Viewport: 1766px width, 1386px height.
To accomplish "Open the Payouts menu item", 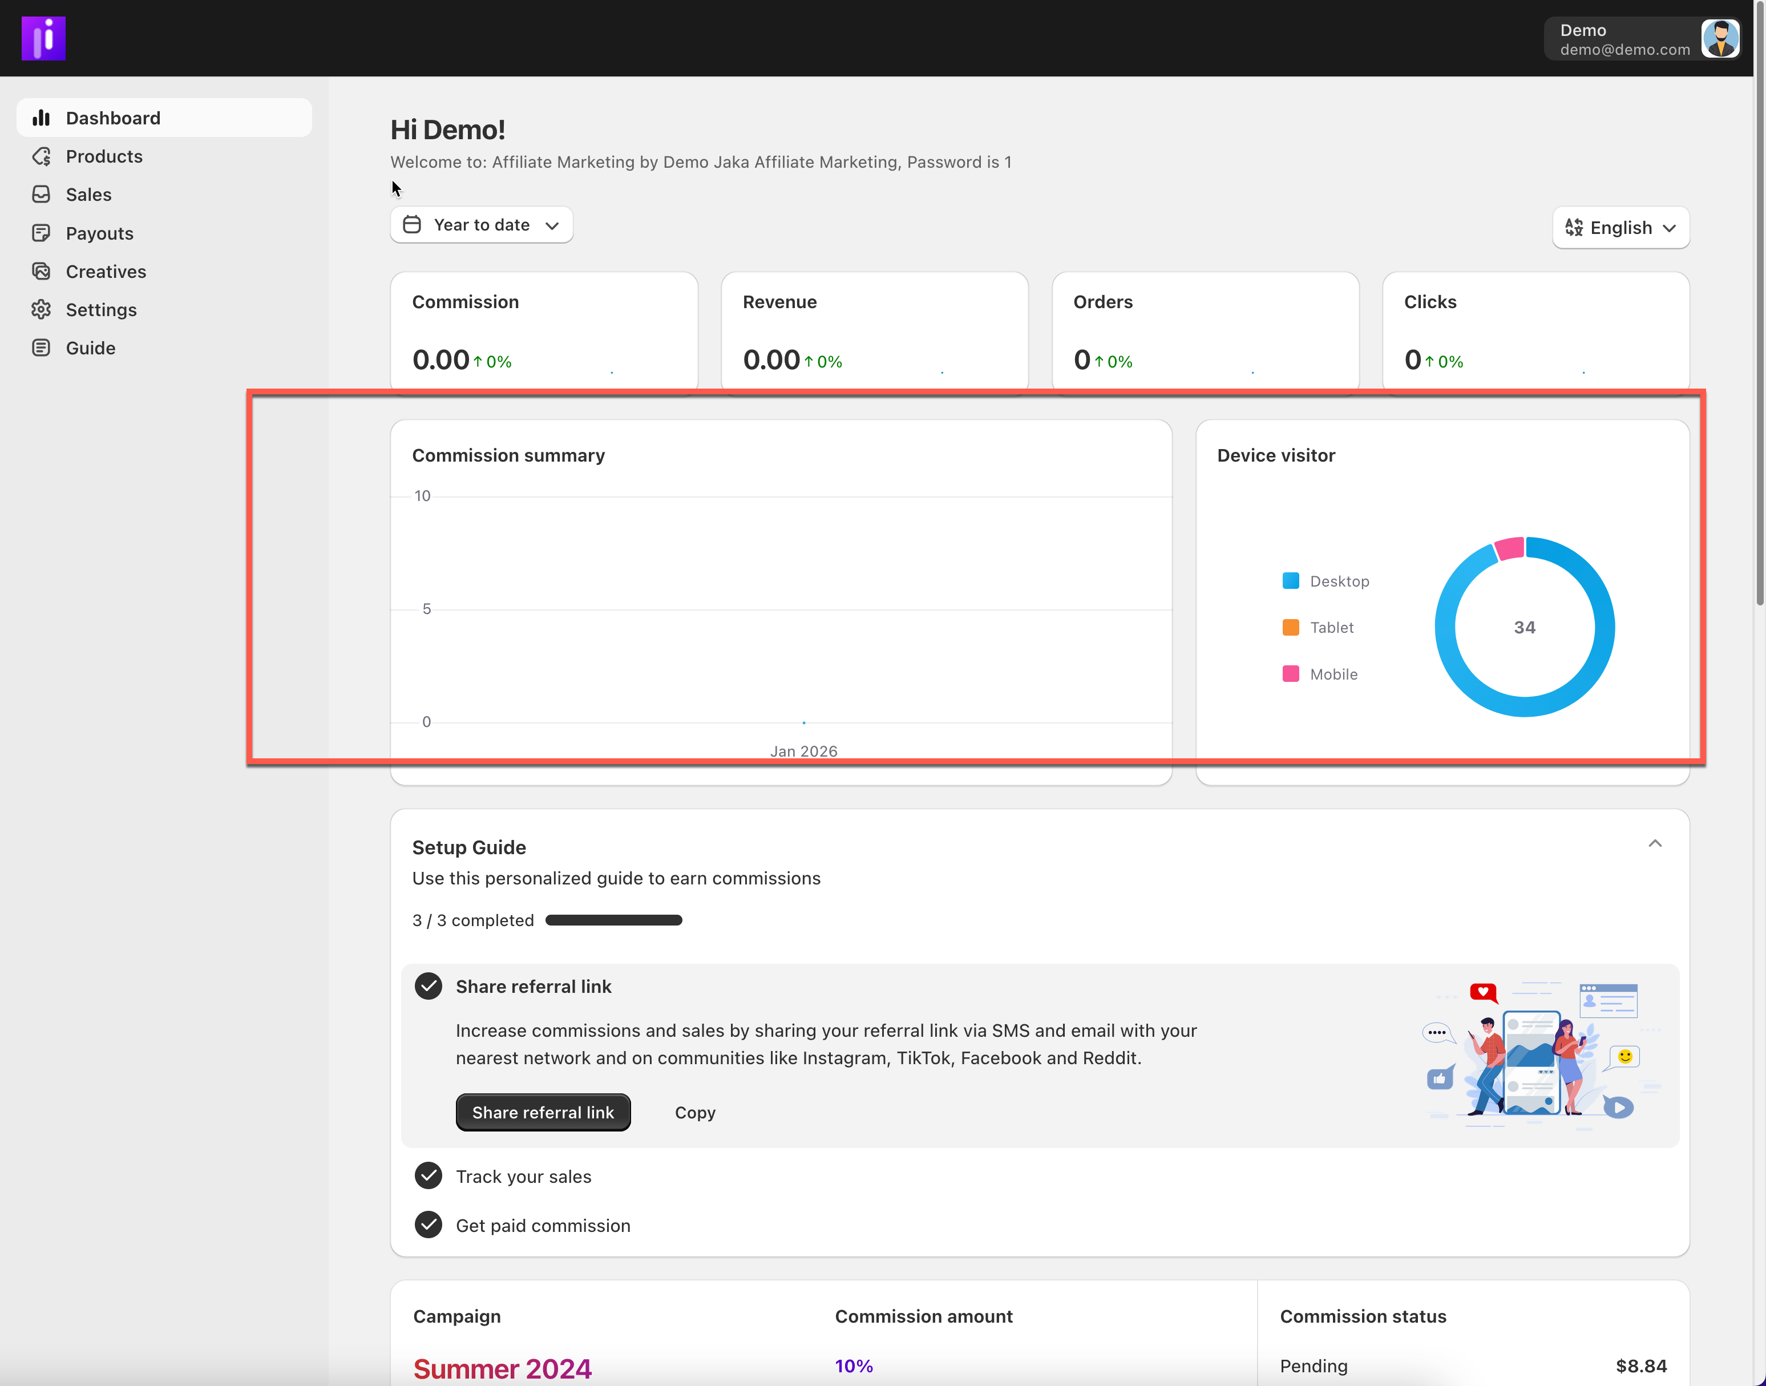I will click(x=100, y=233).
